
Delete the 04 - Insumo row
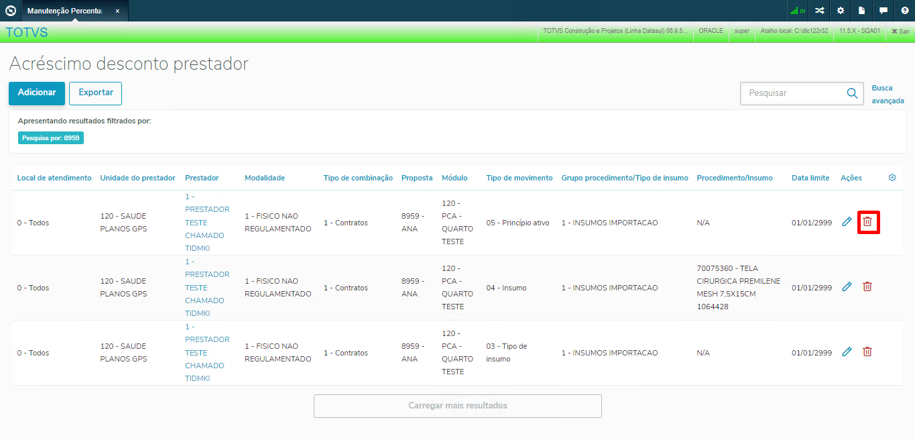867,286
